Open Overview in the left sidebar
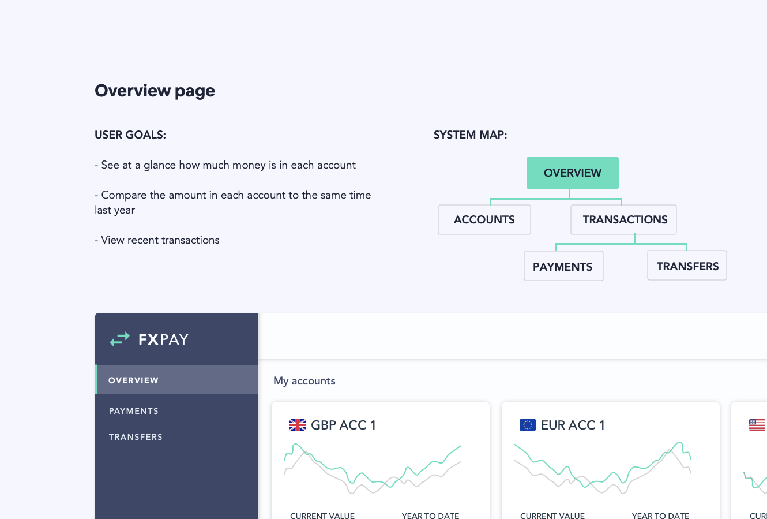Image resolution: width=767 pixels, height=519 pixels. (133, 380)
